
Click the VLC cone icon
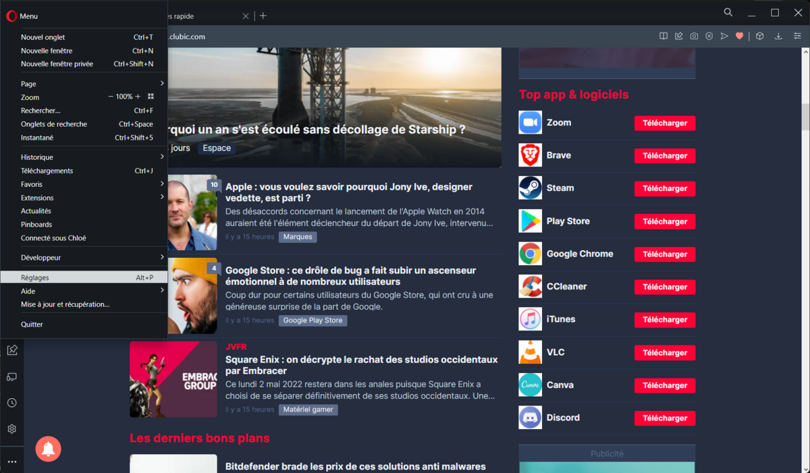[531, 352]
